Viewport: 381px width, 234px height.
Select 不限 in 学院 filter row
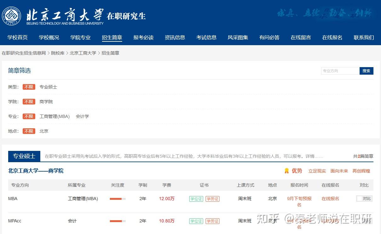(29, 102)
